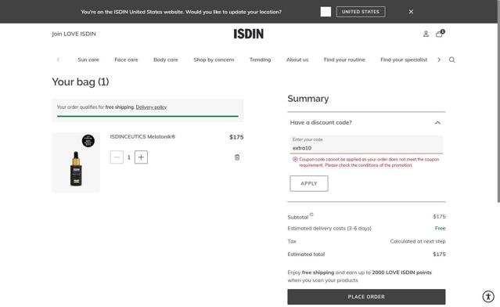Click Estimated delivery costs (3-6 days) label
The image size is (500, 307).
tap(329, 229)
